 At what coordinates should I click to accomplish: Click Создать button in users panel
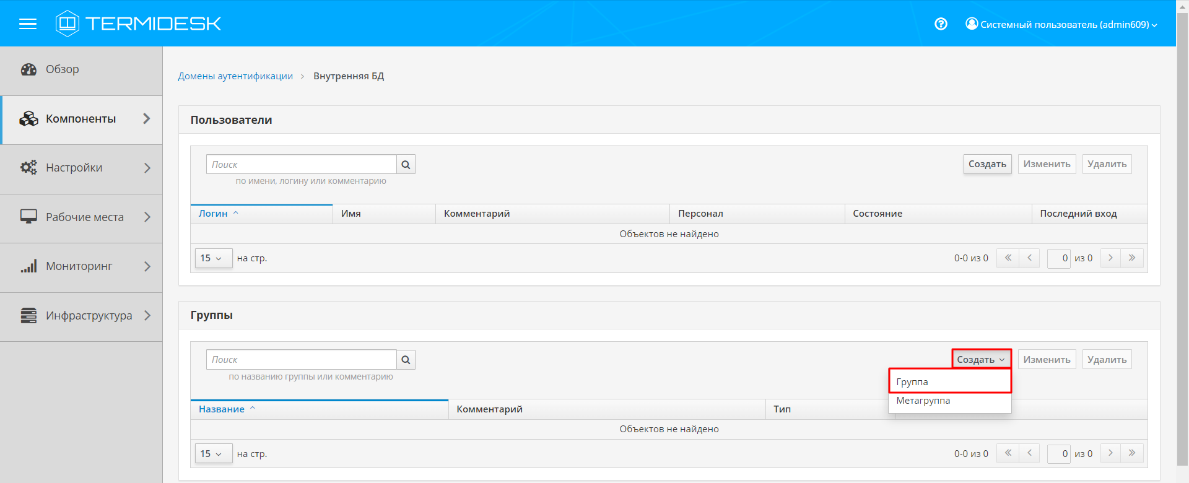pyautogui.click(x=987, y=164)
